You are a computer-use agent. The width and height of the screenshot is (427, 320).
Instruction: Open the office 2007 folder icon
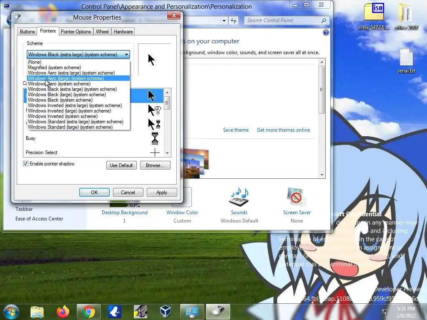point(406,15)
